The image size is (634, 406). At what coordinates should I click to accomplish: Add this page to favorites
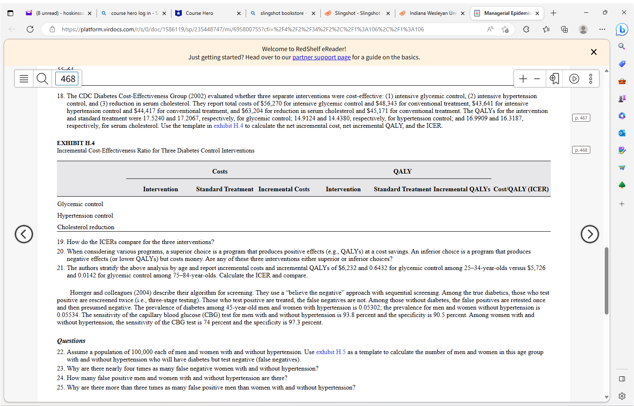tap(505, 29)
